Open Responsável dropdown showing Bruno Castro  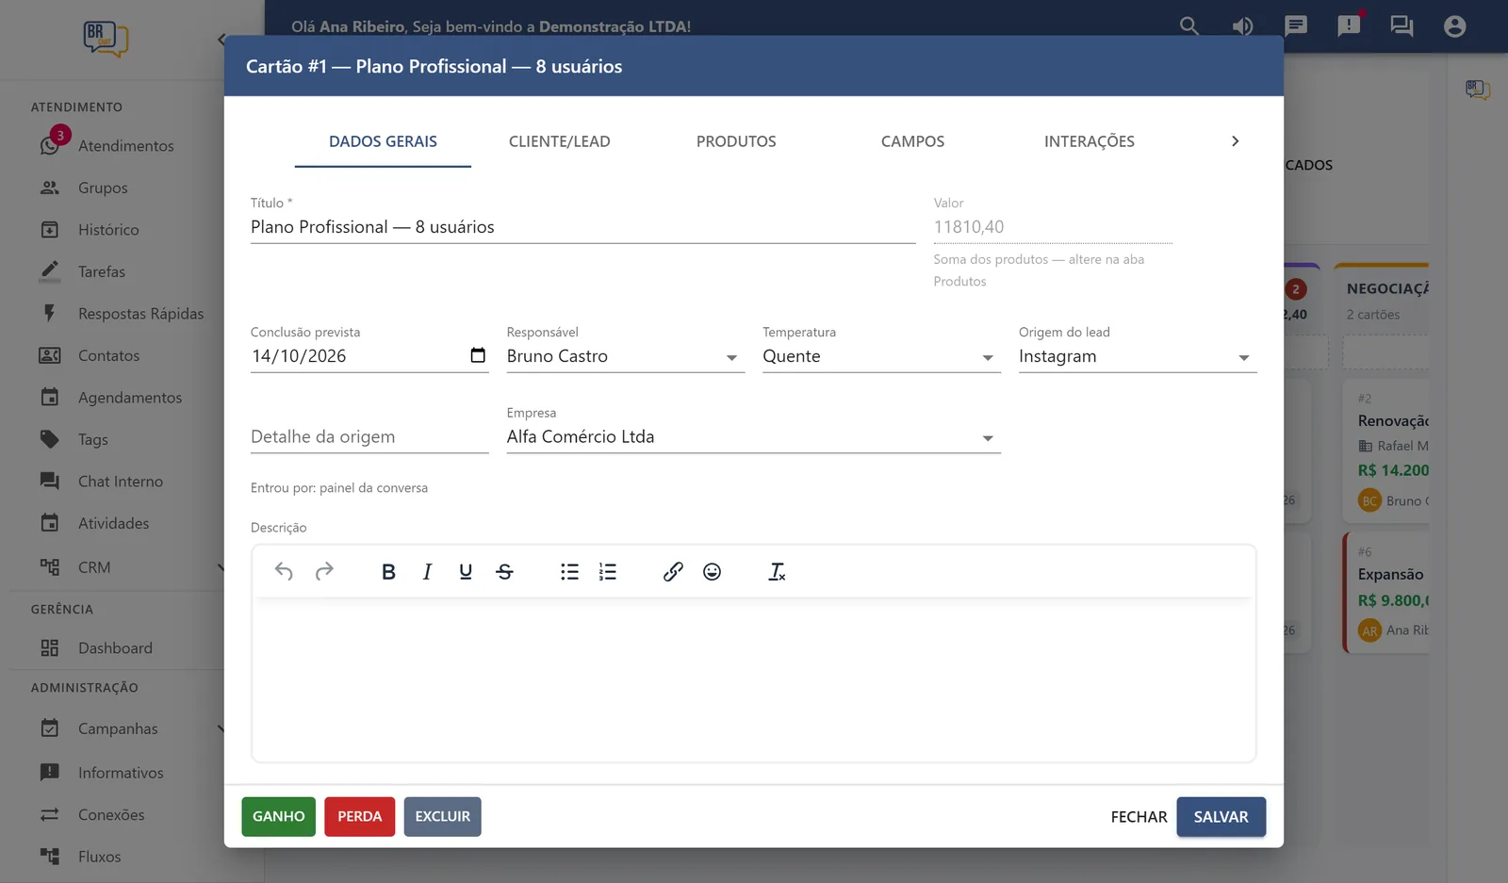pos(626,356)
